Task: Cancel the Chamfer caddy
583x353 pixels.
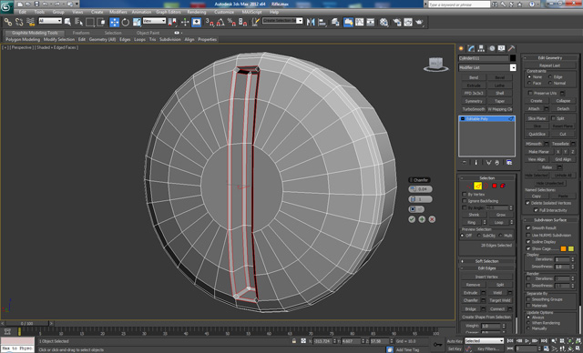Action: (432, 219)
